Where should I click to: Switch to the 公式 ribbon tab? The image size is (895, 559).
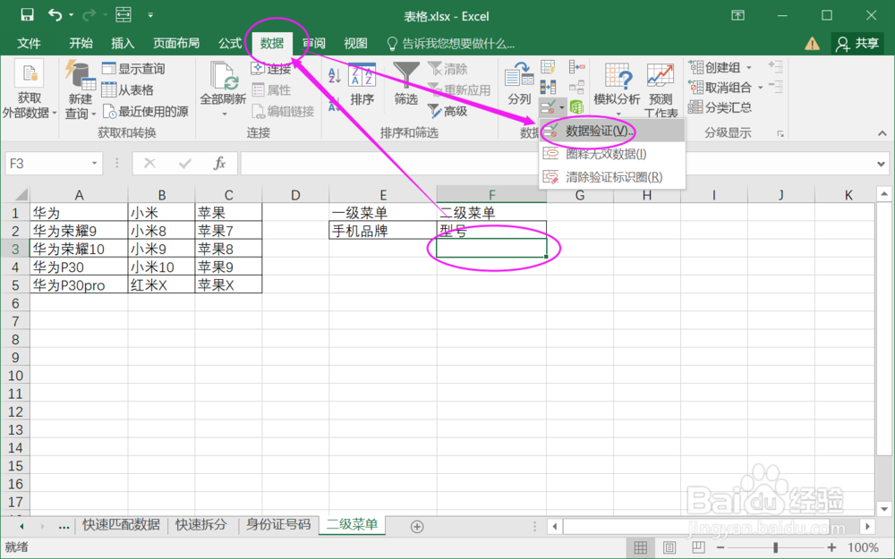click(x=230, y=43)
